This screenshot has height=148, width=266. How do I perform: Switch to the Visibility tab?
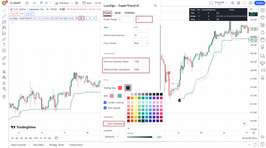(x=129, y=13)
